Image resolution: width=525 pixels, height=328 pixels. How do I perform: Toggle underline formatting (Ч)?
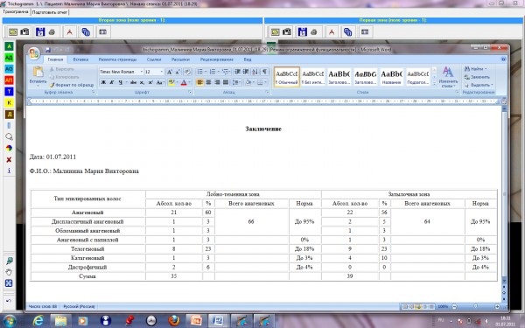tap(120, 82)
